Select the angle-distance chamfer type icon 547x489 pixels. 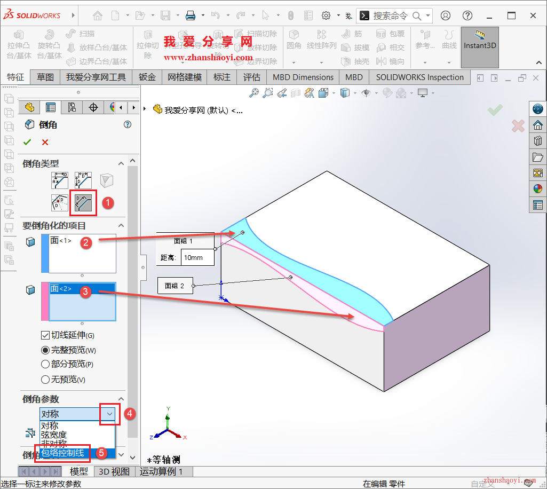60,180
